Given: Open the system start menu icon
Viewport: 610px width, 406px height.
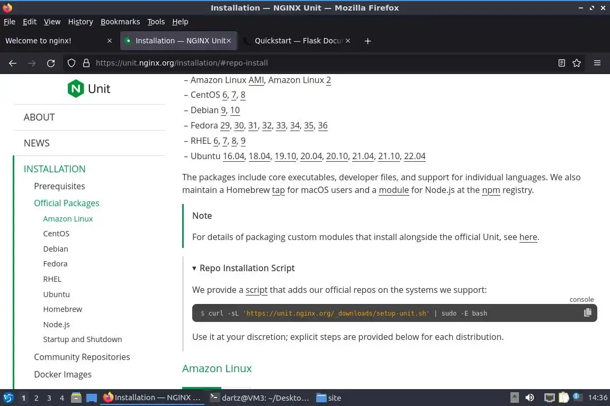Looking at the screenshot, I should click(x=8, y=398).
